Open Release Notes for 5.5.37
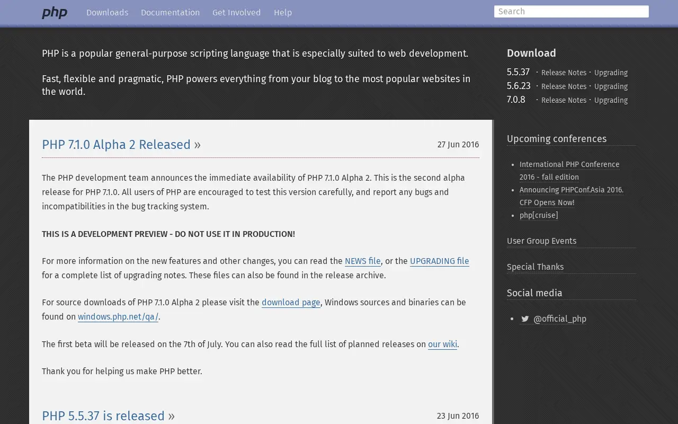The width and height of the screenshot is (678, 424). (564, 73)
